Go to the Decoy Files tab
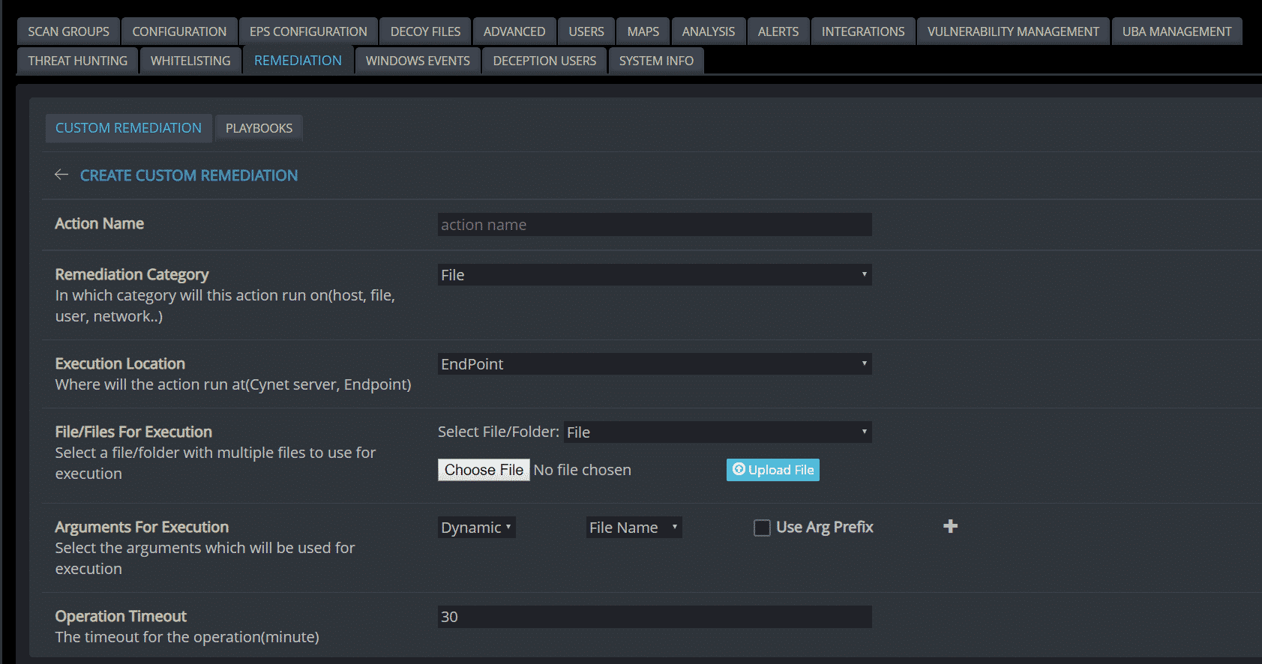 click(x=425, y=31)
